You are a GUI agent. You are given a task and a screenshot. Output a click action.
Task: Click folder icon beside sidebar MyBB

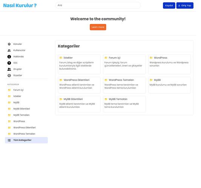click(9, 103)
